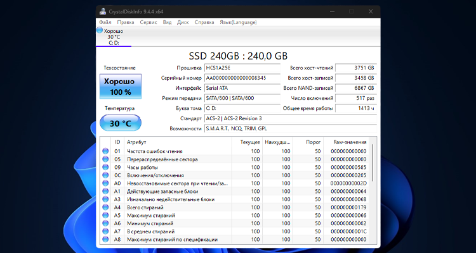
Task: Click status orb for attribute A0
Action: [105, 183]
